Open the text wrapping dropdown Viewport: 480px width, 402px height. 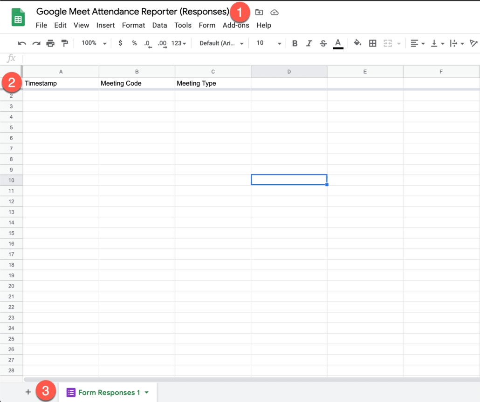pyautogui.click(x=457, y=43)
